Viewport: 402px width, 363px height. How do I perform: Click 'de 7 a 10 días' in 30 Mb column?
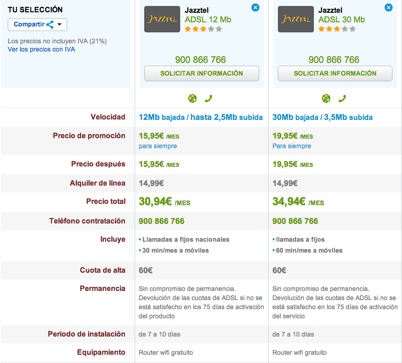click(x=293, y=334)
